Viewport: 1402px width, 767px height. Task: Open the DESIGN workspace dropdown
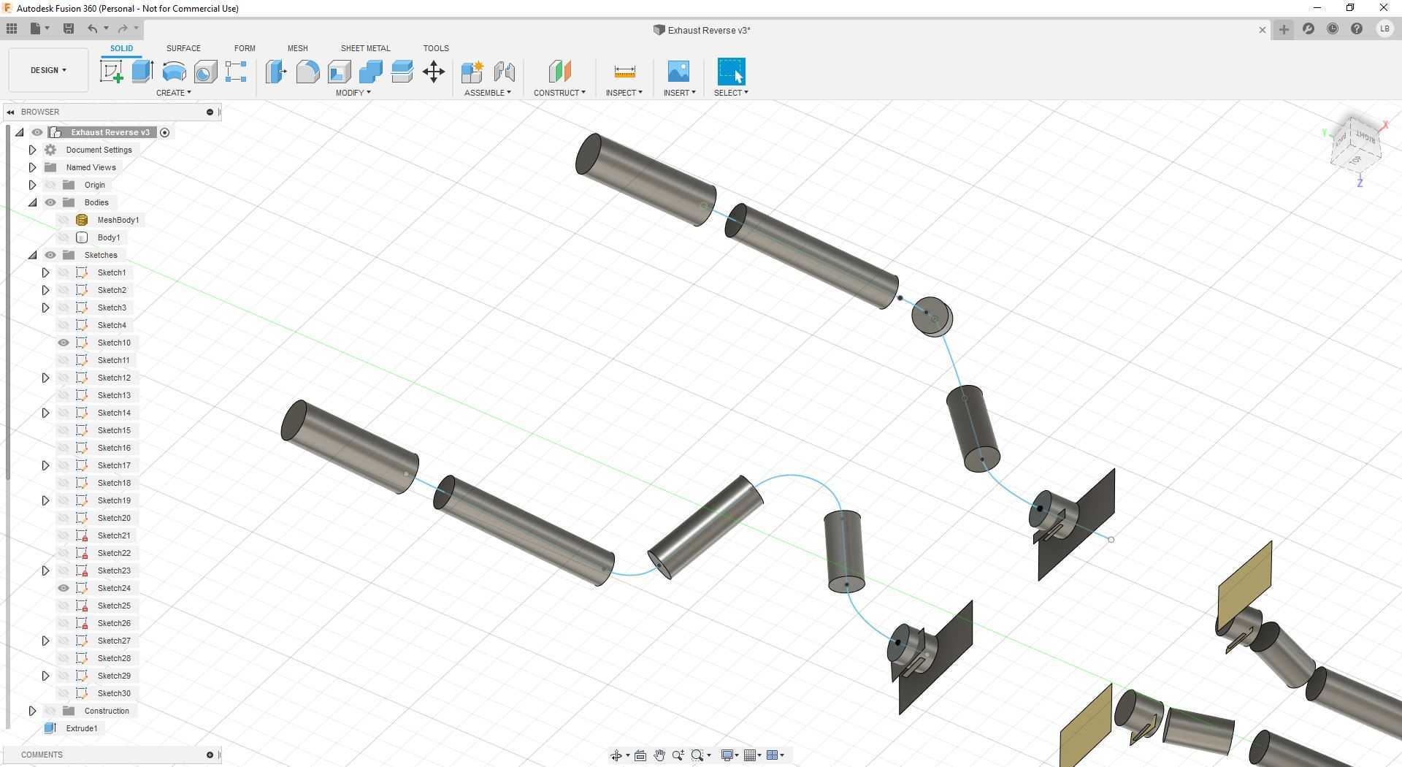pos(48,70)
